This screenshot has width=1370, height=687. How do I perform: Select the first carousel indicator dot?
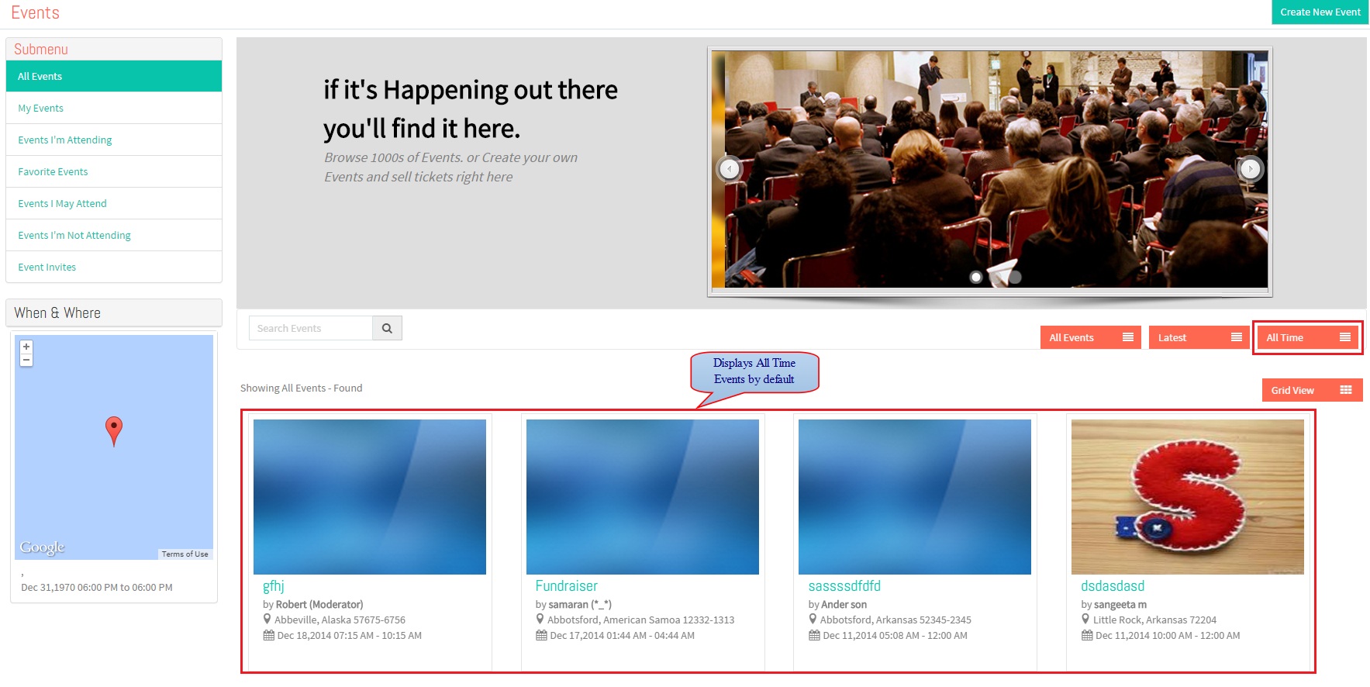pyautogui.click(x=976, y=277)
